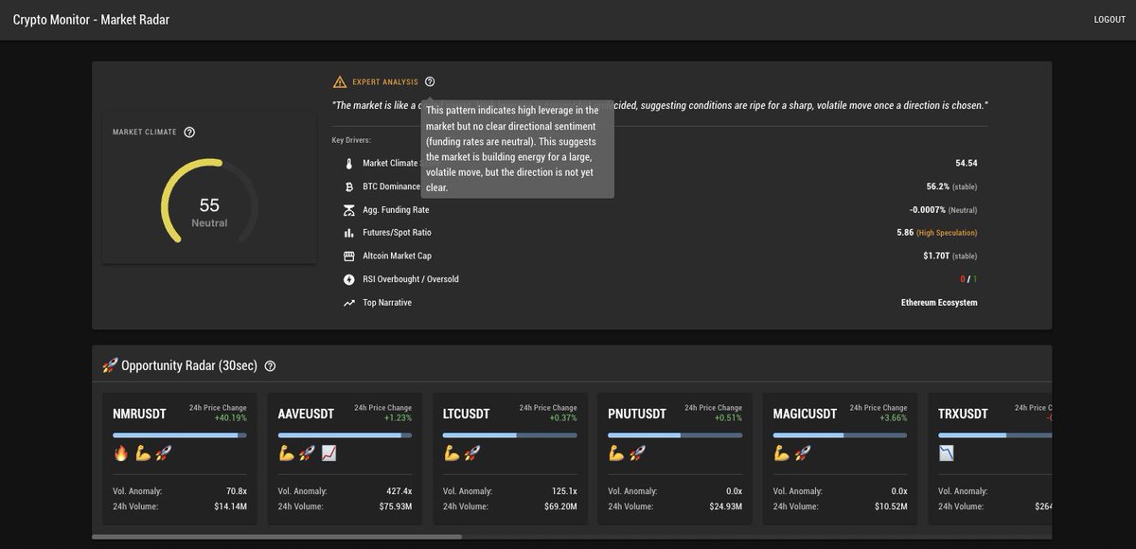Click the fire emoji on NMRUSDT card
The image size is (1136, 549).
(x=120, y=453)
